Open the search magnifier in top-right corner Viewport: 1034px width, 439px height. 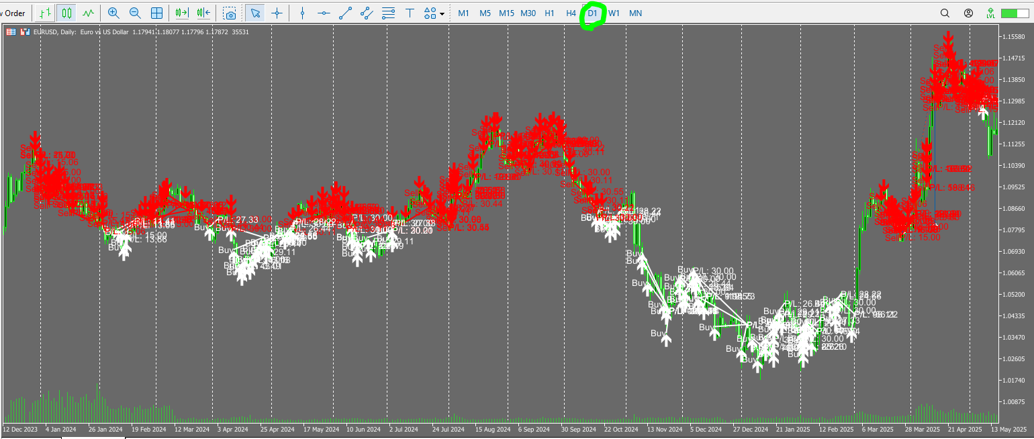pyautogui.click(x=945, y=13)
